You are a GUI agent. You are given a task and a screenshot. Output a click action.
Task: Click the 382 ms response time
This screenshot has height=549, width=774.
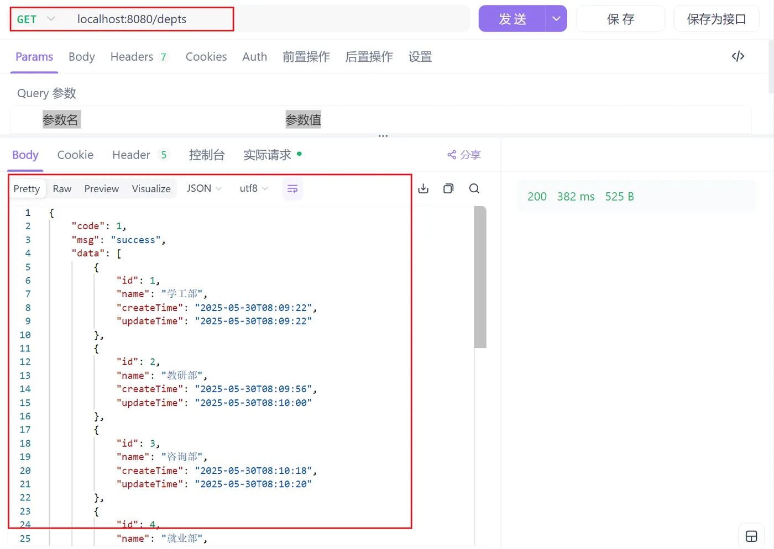click(x=576, y=197)
